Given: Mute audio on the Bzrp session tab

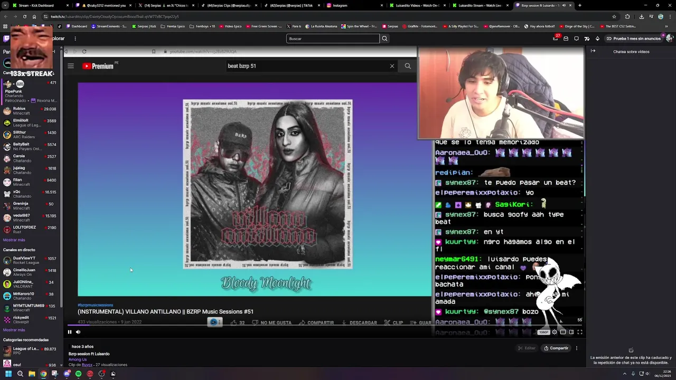Looking at the screenshot, I should coord(564,5).
